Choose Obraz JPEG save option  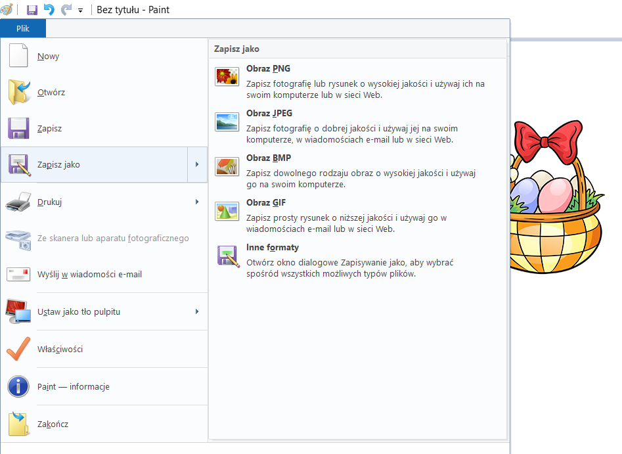pos(357,125)
